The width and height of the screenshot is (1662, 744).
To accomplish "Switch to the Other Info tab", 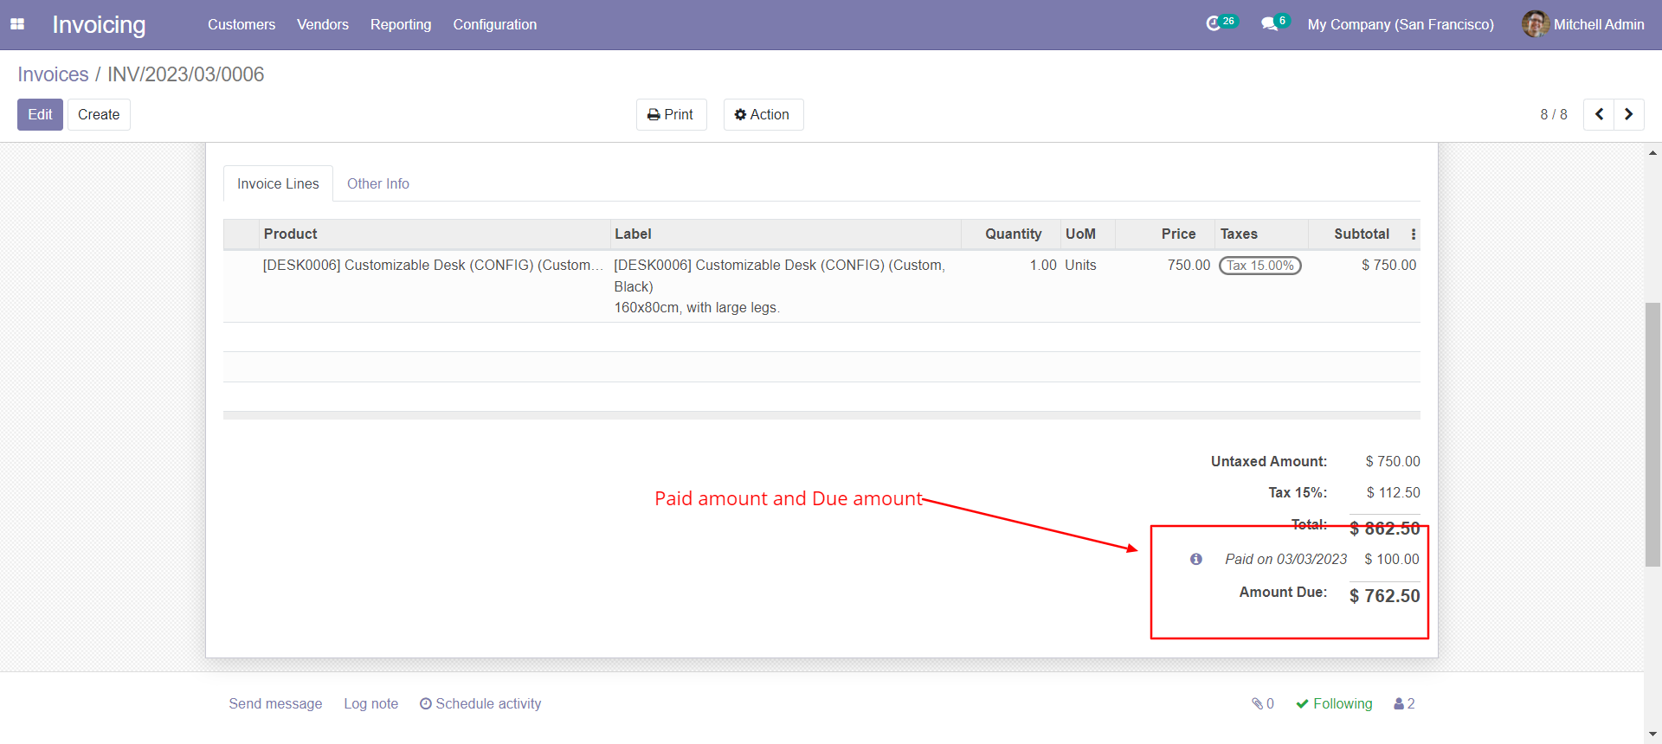I will (x=378, y=183).
